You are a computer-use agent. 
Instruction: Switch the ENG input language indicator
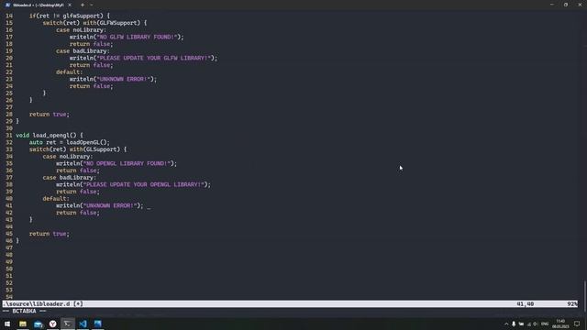[x=545, y=324]
